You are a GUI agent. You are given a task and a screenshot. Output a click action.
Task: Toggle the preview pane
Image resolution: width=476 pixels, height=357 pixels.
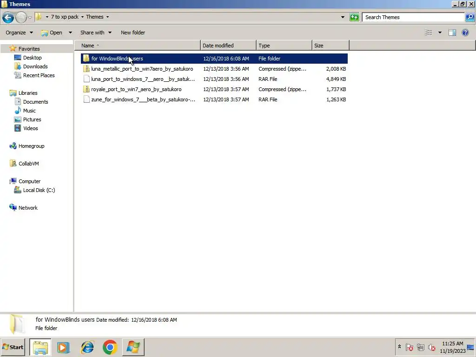(452, 33)
